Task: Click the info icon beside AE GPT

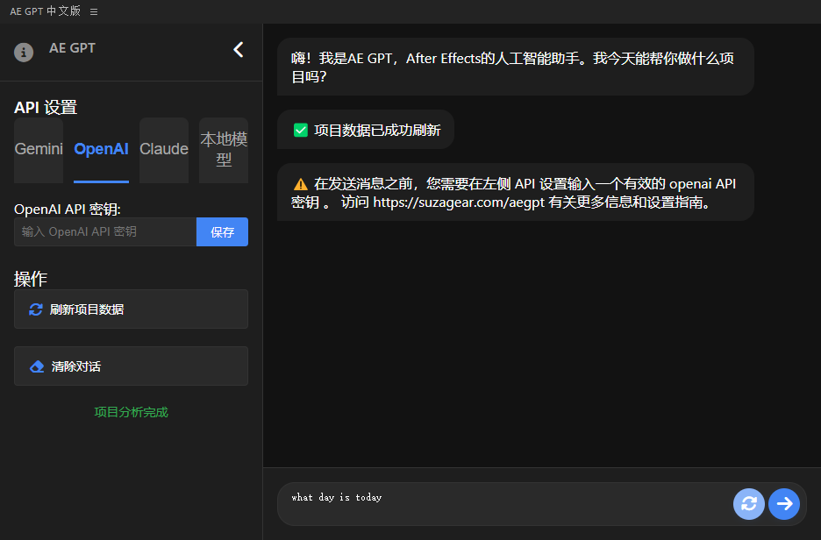Action: 24,52
